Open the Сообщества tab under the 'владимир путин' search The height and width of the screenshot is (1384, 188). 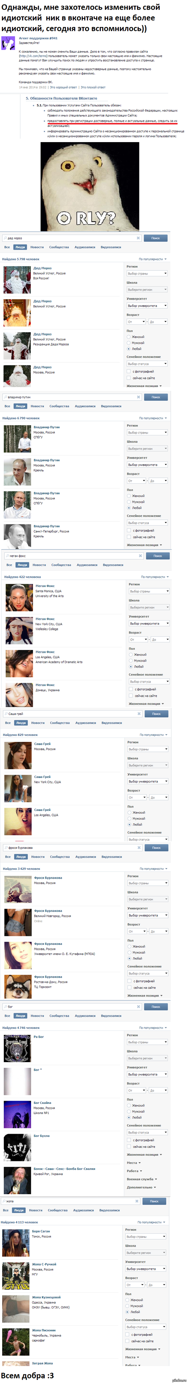[59, 406]
